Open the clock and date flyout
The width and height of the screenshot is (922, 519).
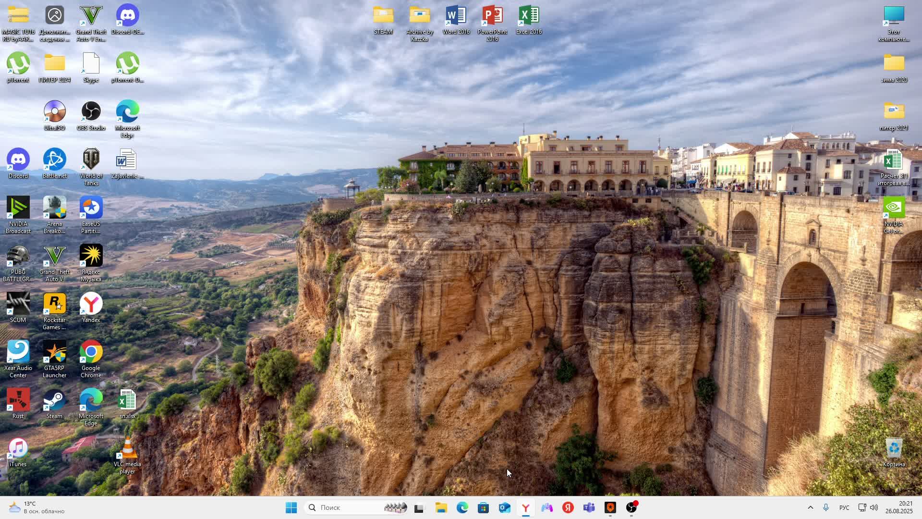(x=899, y=507)
